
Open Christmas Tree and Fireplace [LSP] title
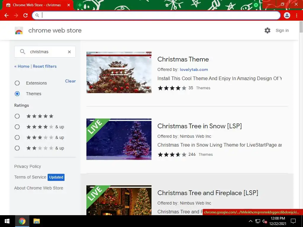(x=208, y=193)
